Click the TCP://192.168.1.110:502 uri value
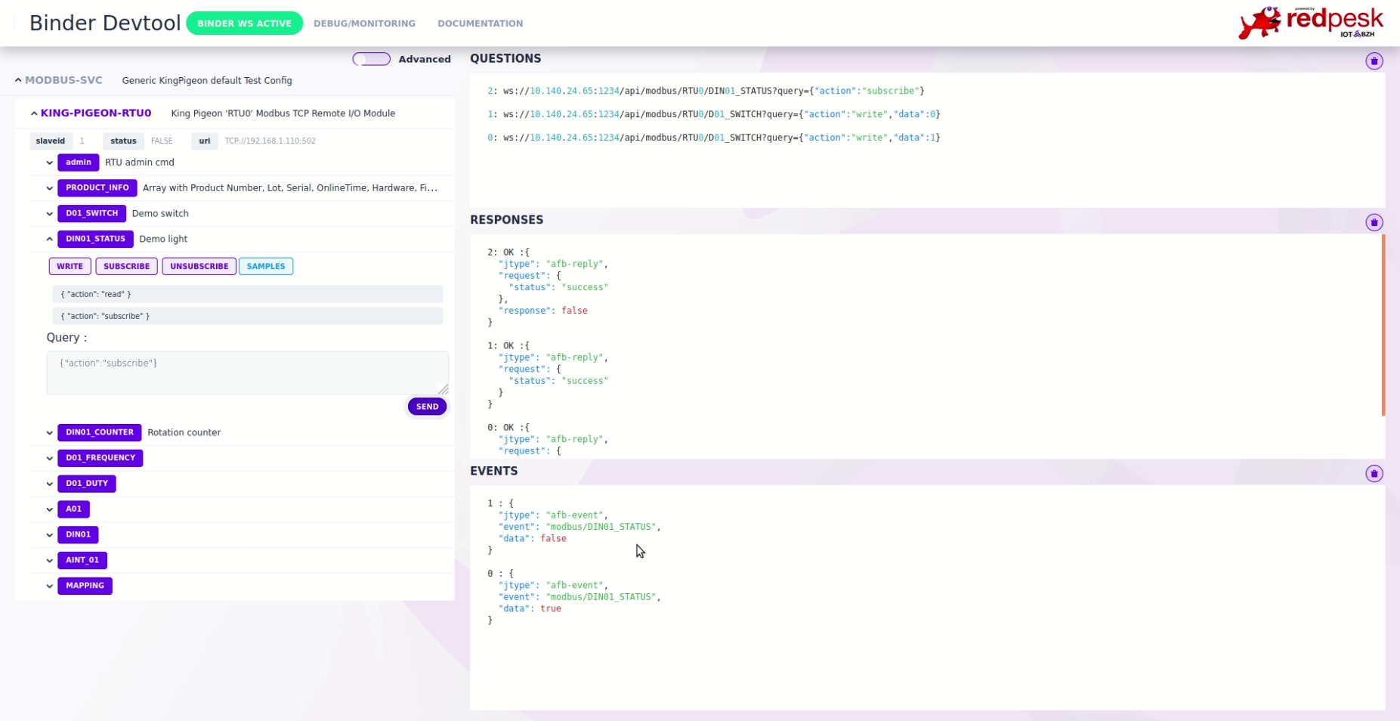 coord(270,141)
